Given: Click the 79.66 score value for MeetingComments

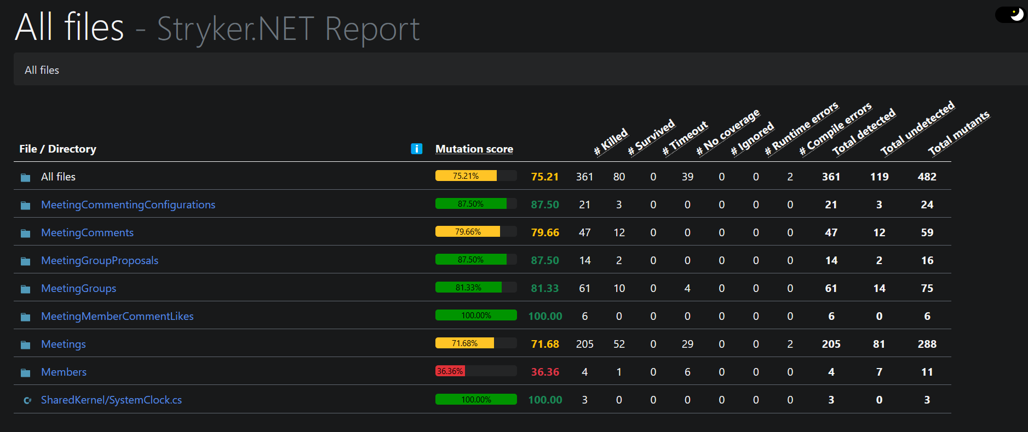Looking at the screenshot, I should [545, 232].
